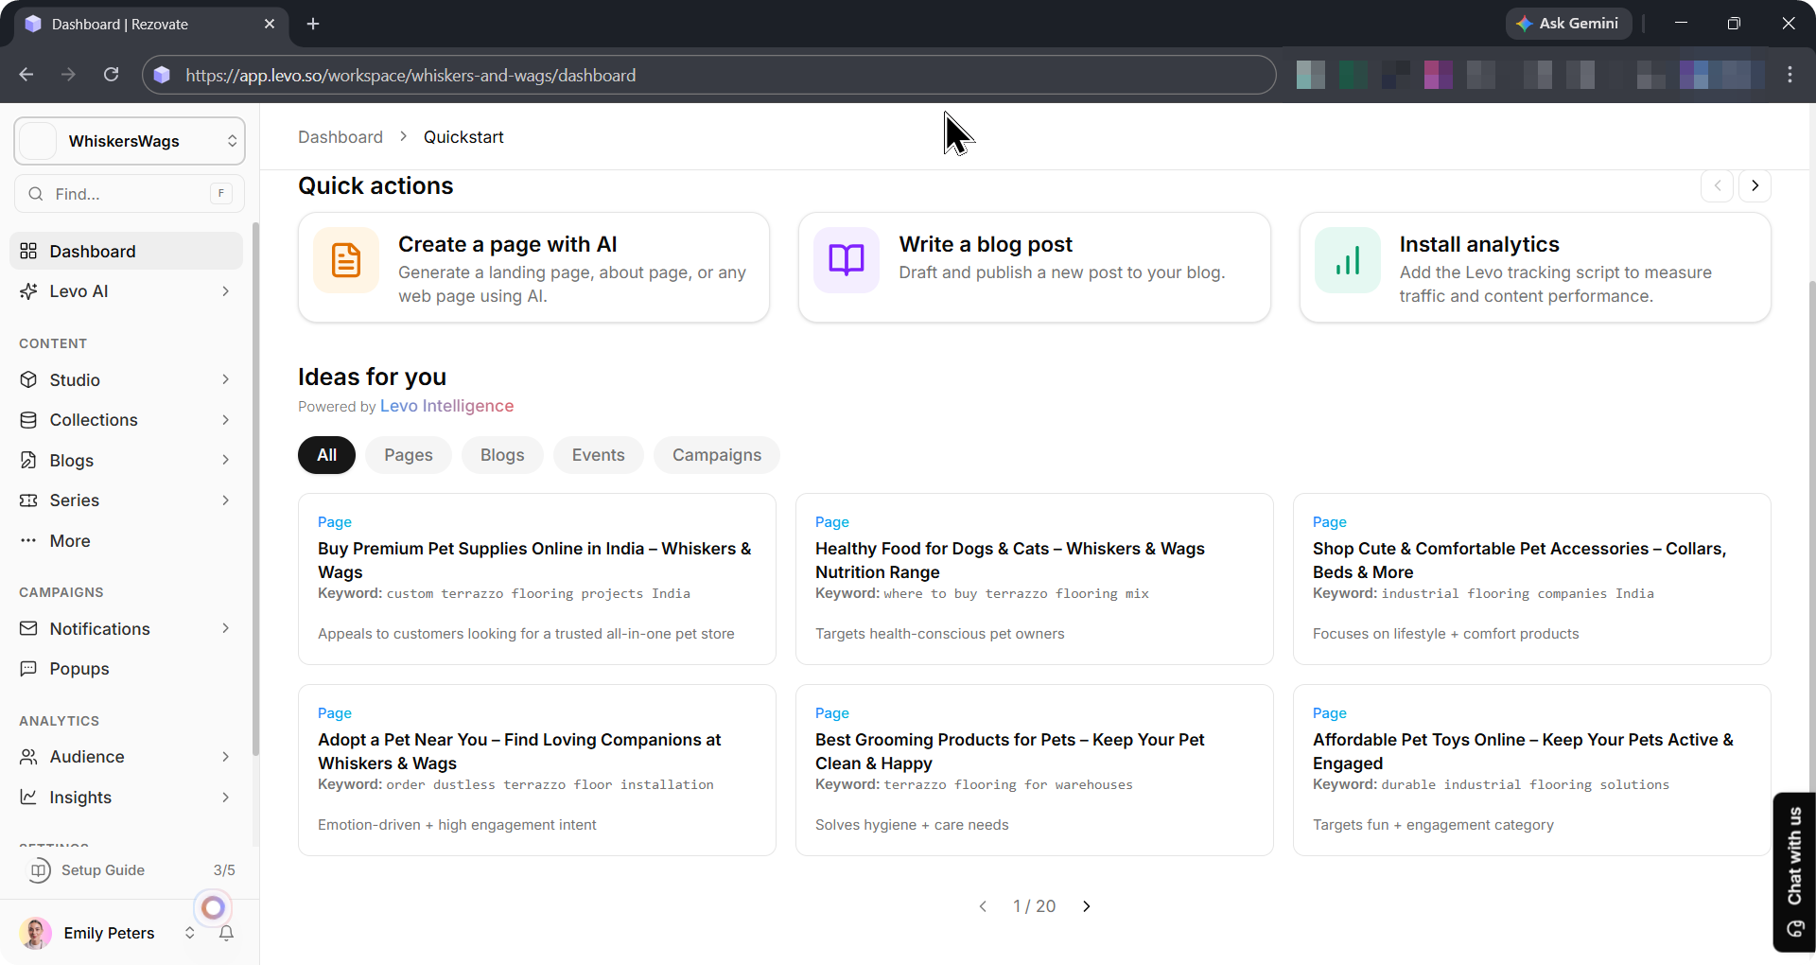Expand the Levo AI submenu
Image resolution: width=1816 pixels, height=965 pixels.
(x=225, y=291)
